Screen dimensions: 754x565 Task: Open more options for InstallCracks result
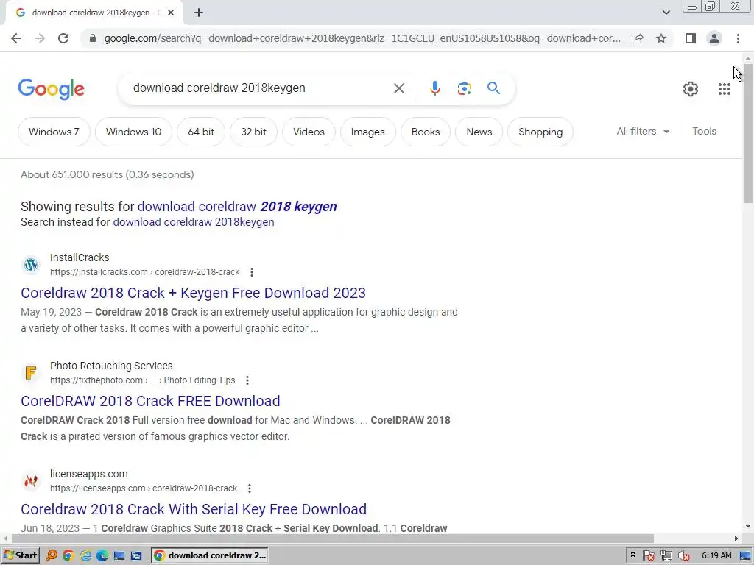(252, 272)
